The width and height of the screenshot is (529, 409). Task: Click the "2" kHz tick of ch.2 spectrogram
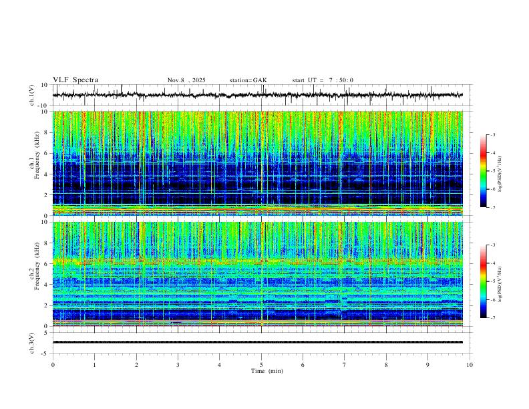pyautogui.click(x=47, y=305)
